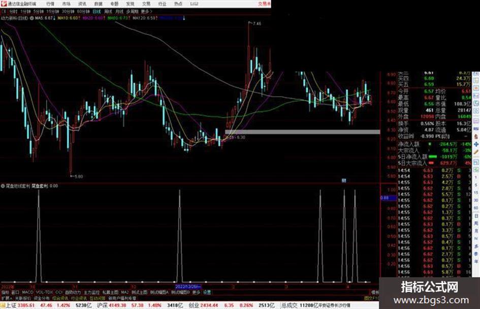The image size is (480, 309).
Task: Open 设置 in indicator tab row
Action: coord(207,292)
